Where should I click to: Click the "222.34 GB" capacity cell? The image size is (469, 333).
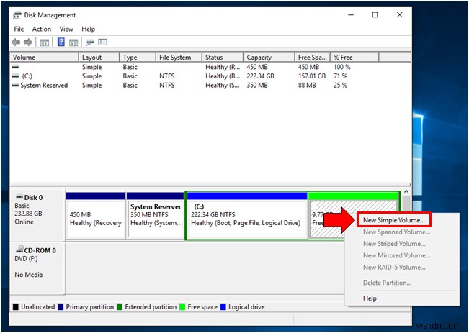click(260, 76)
